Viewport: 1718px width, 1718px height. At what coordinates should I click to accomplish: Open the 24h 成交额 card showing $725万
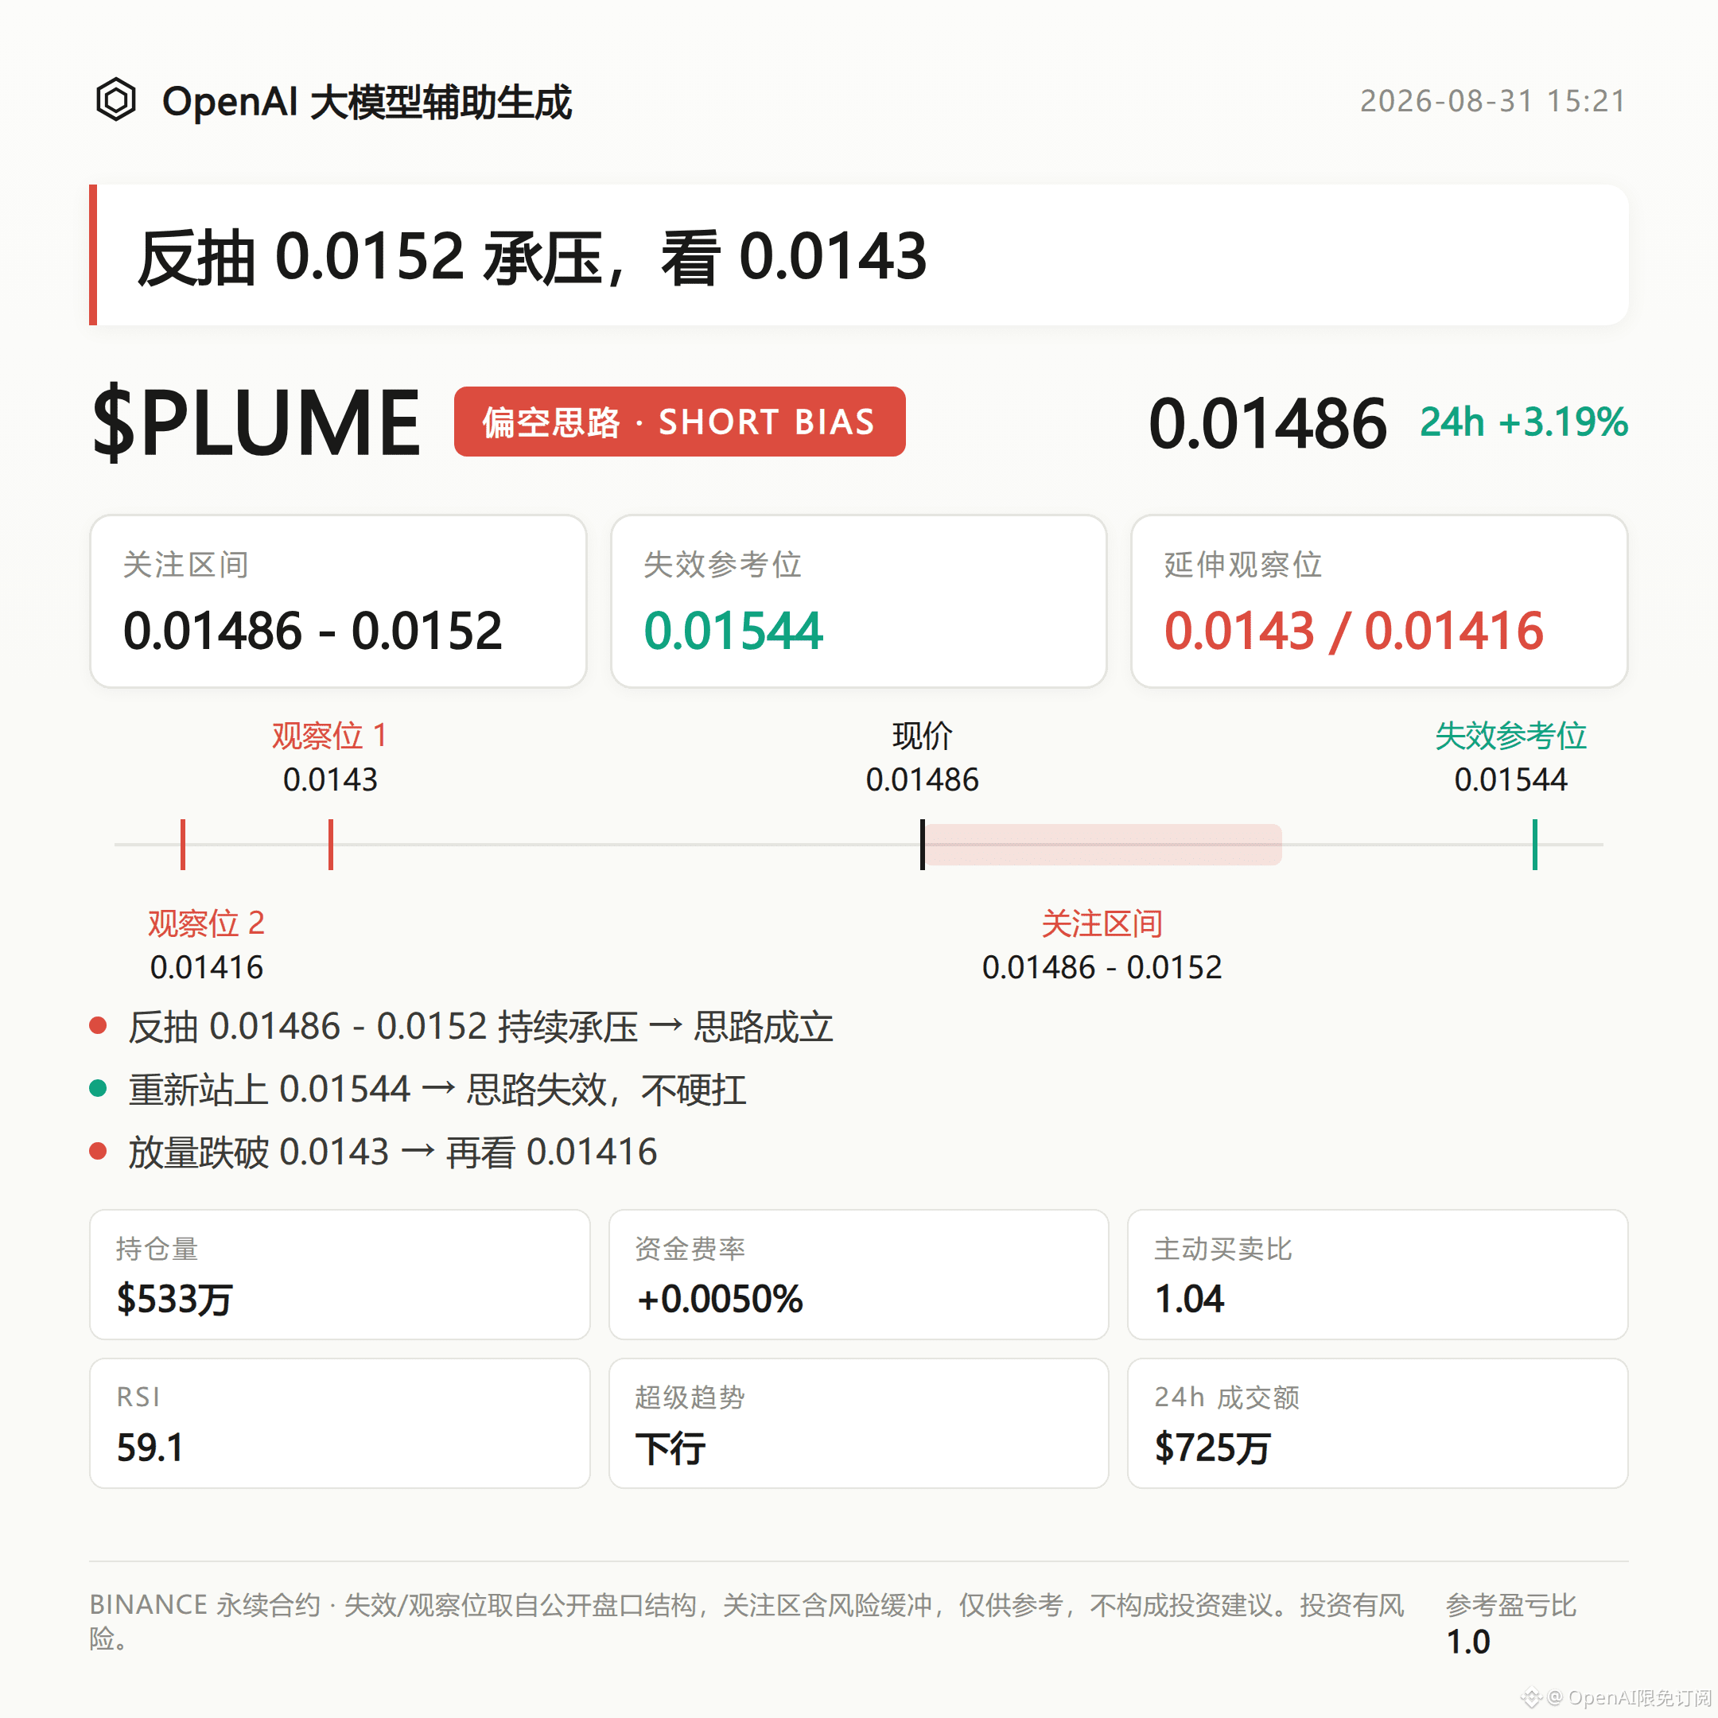(1378, 1423)
